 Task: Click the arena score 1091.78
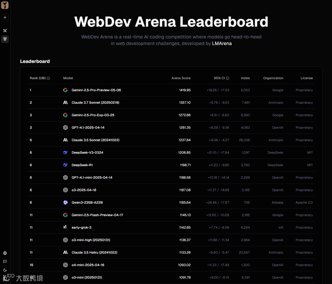tap(185, 277)
